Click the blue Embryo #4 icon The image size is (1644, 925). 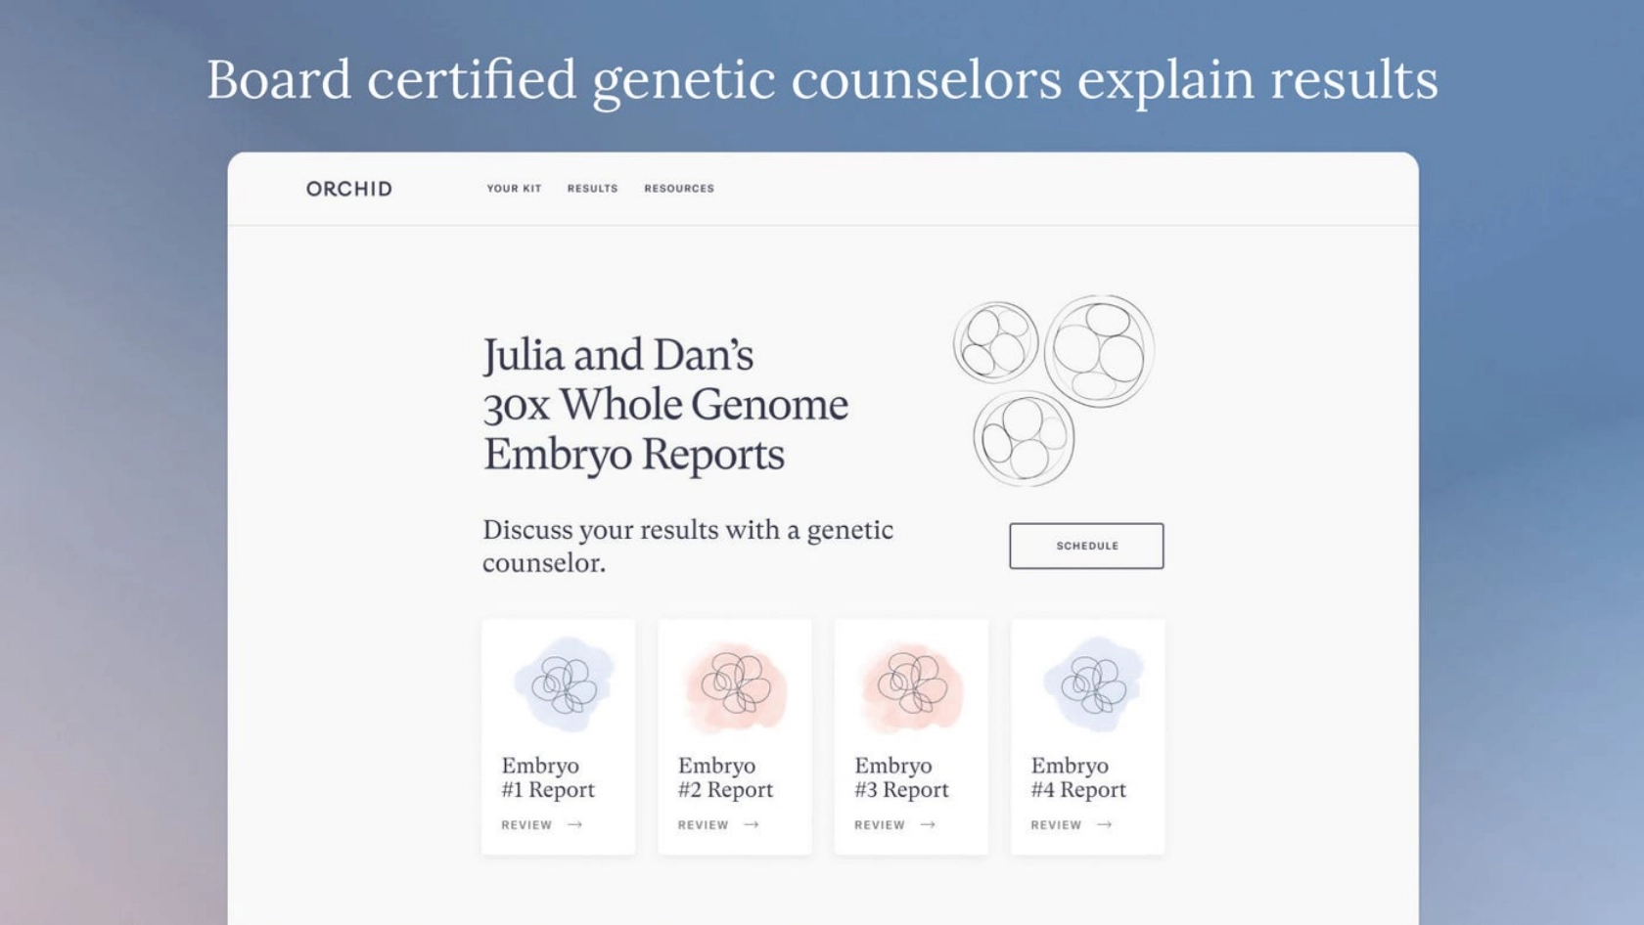(x=1092, y=683)
